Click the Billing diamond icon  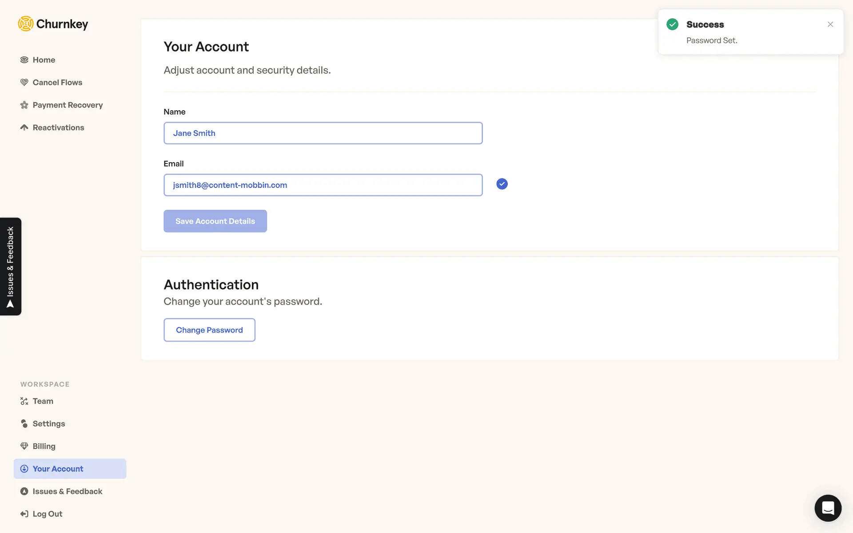click(24, 446)
